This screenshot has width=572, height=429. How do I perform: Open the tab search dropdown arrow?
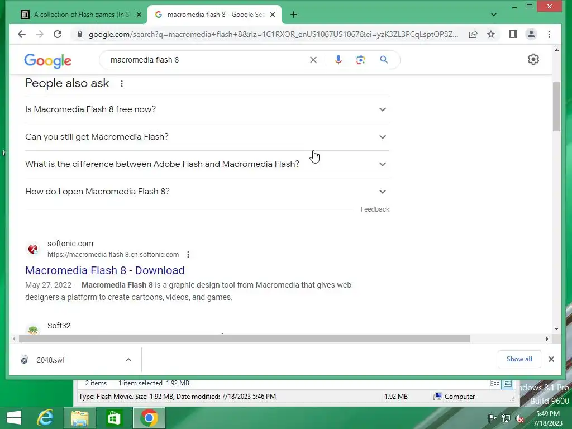[494, 15]
